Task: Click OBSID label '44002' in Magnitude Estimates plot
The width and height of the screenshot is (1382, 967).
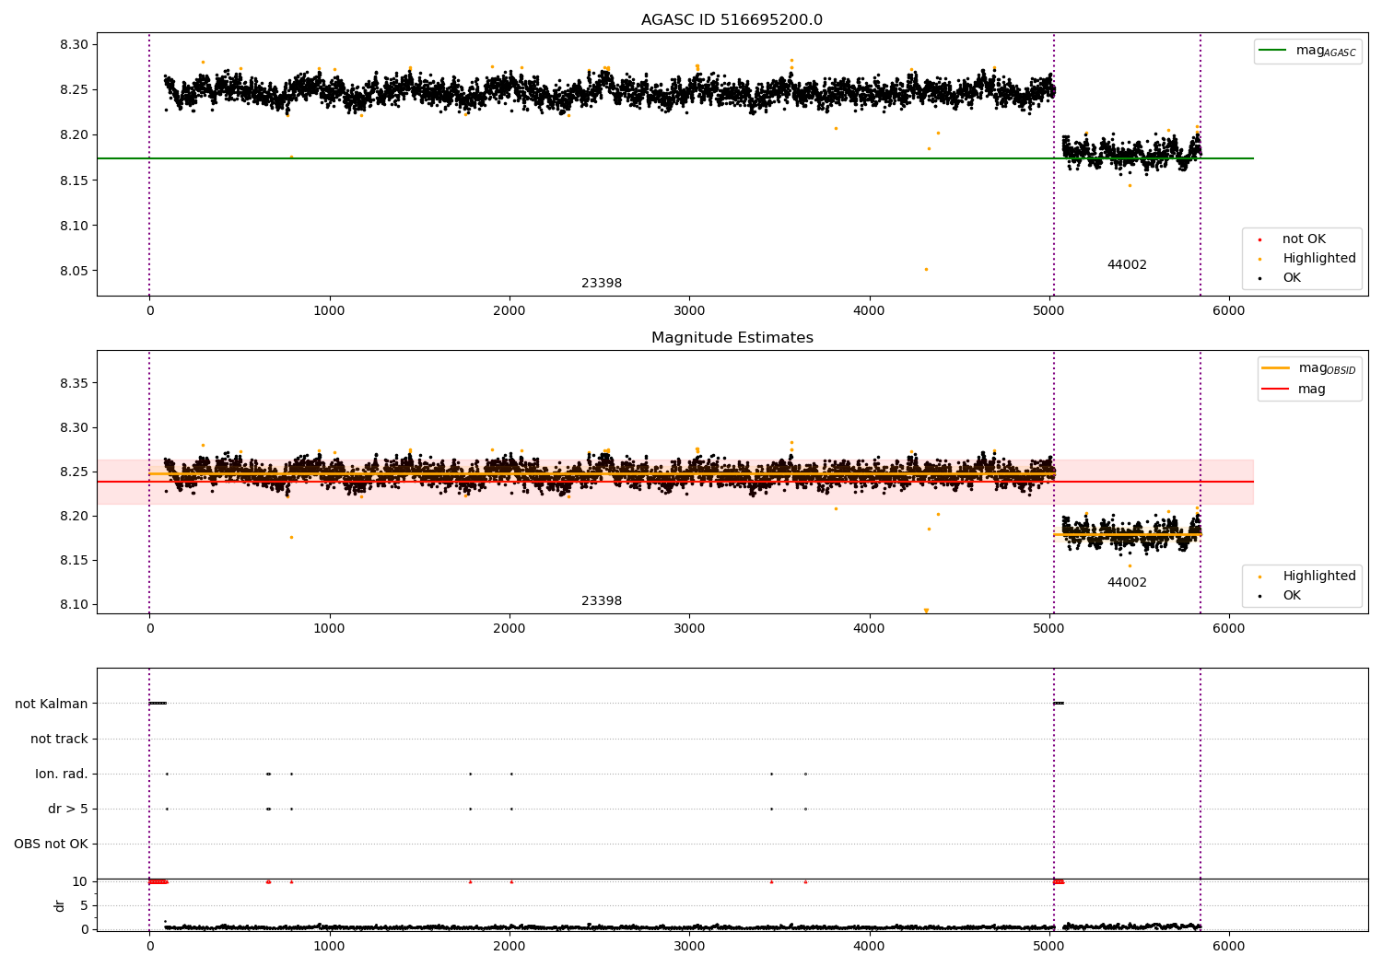Action: [x=1127, y=583]
